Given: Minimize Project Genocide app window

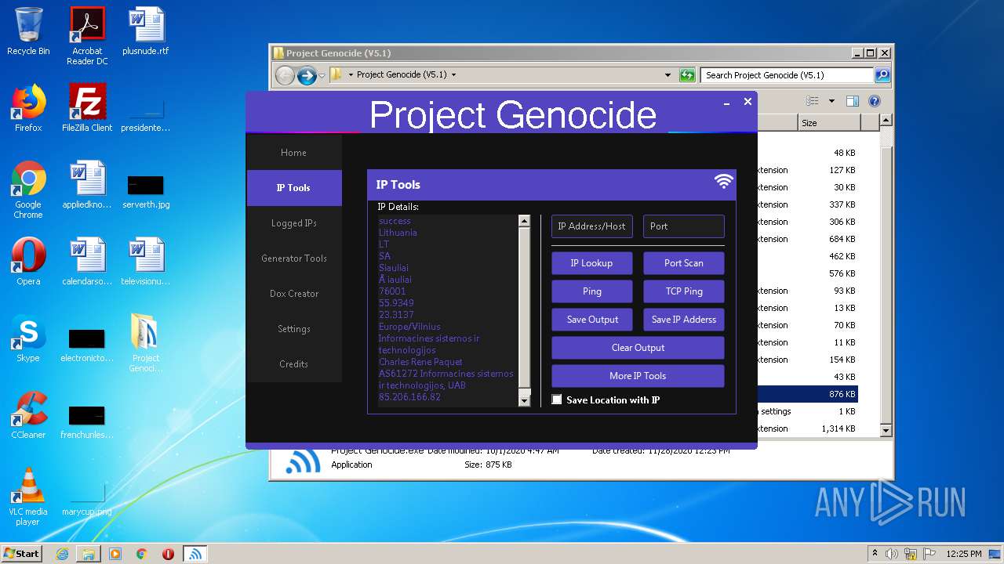Looking at the screenshot, I should 727,103.
